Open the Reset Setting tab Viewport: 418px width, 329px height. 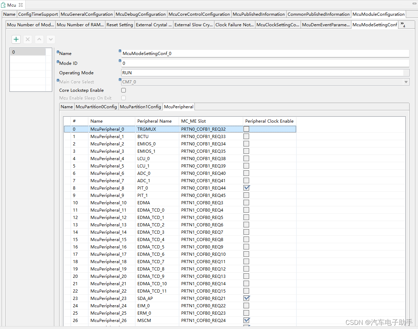120,25
